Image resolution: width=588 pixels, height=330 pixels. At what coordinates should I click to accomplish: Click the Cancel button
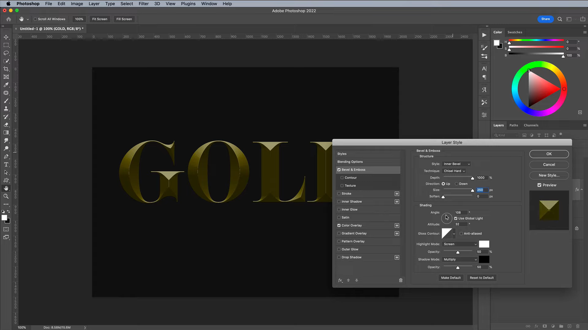tap(549, 164)
